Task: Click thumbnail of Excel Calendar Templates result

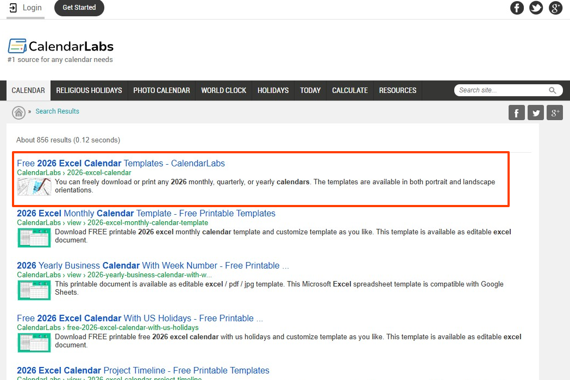Action: tap(34, 186)
